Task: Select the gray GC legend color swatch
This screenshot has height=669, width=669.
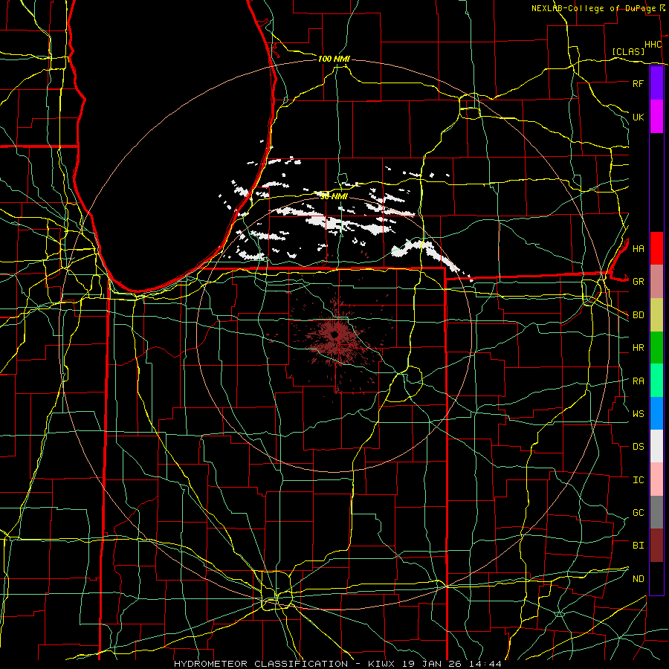Action: (x=656, y=512)
